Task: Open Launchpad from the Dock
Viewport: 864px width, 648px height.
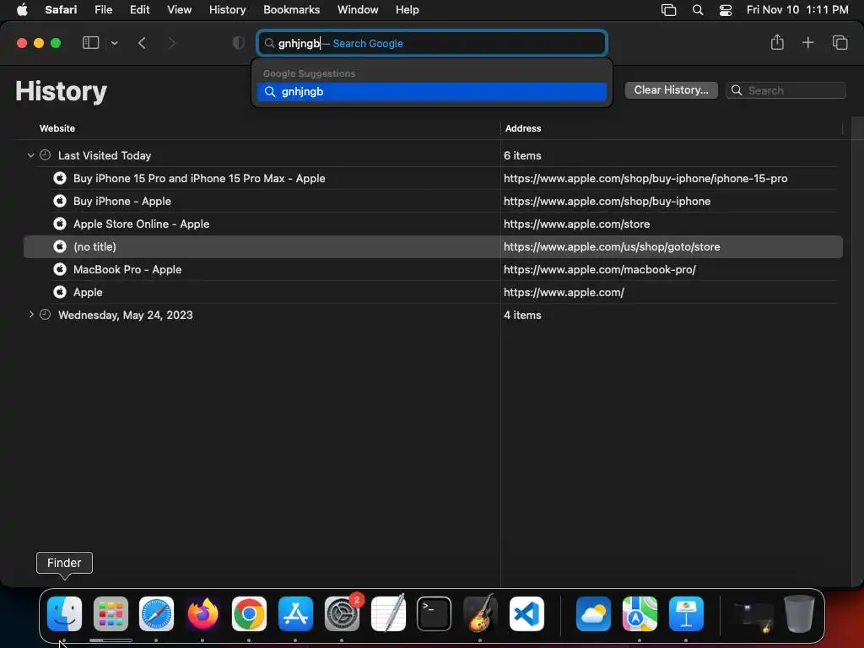Action: pos(111,613)
